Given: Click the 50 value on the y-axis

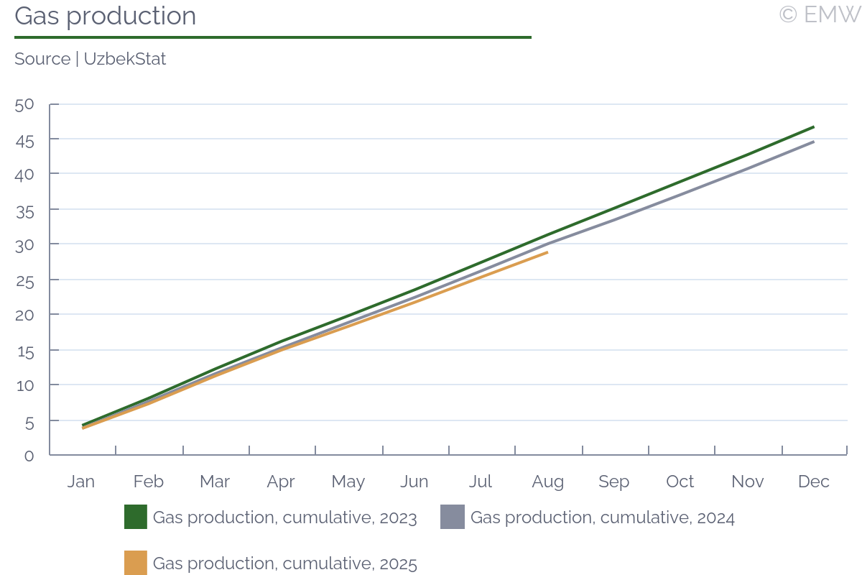Looking at the screenshot, I should point(24,105).
